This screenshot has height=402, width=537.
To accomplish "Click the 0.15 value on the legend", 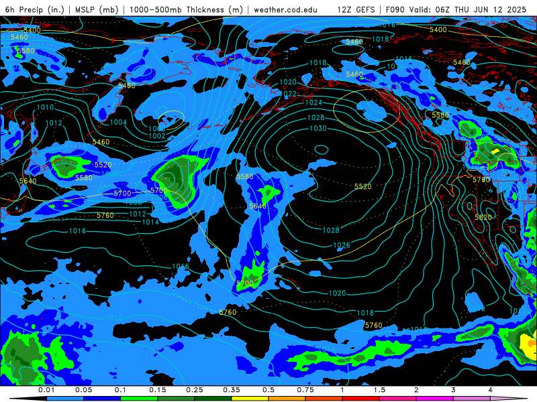I will point(158,390).
